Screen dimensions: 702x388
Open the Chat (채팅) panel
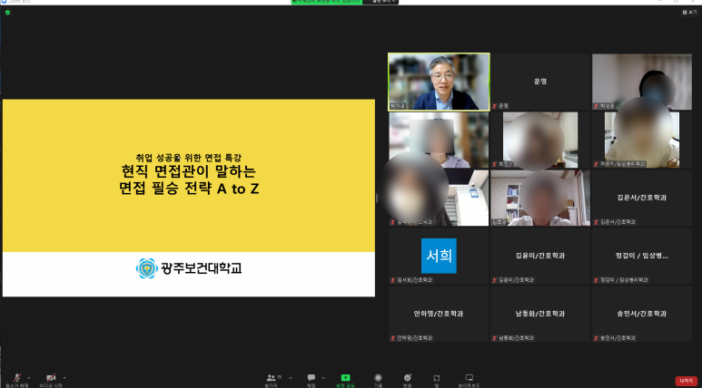coord(311,378)
